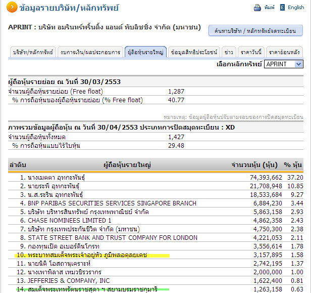This screenshot has height=293, width=311.
Task: Click the หมายเหตุ note about shareholder data
Action: pyautogui.click(x=233, y=117)
